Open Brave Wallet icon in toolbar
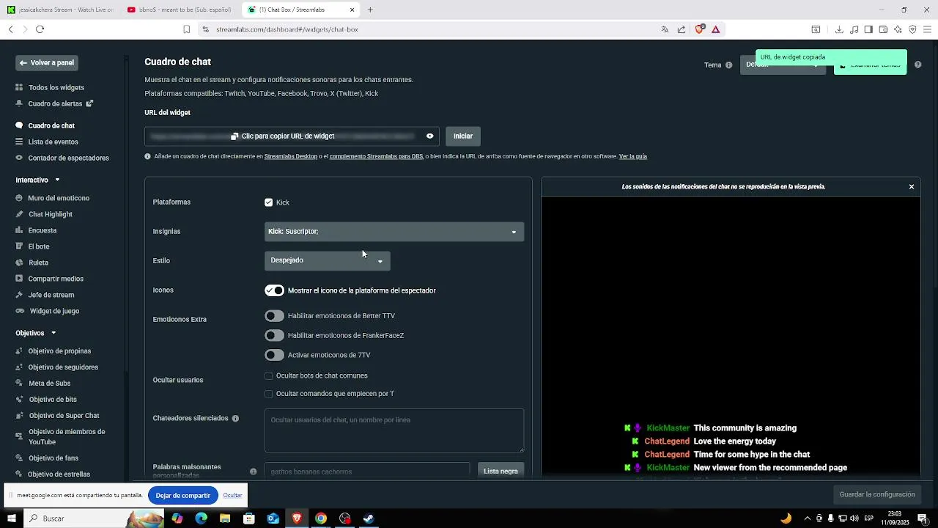 tap(883, 29)
